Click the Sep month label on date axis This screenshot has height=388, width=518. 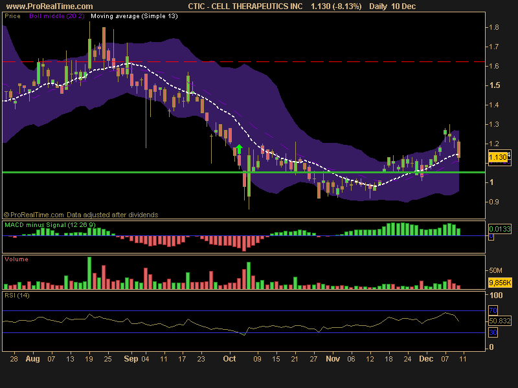pos(131,359)
